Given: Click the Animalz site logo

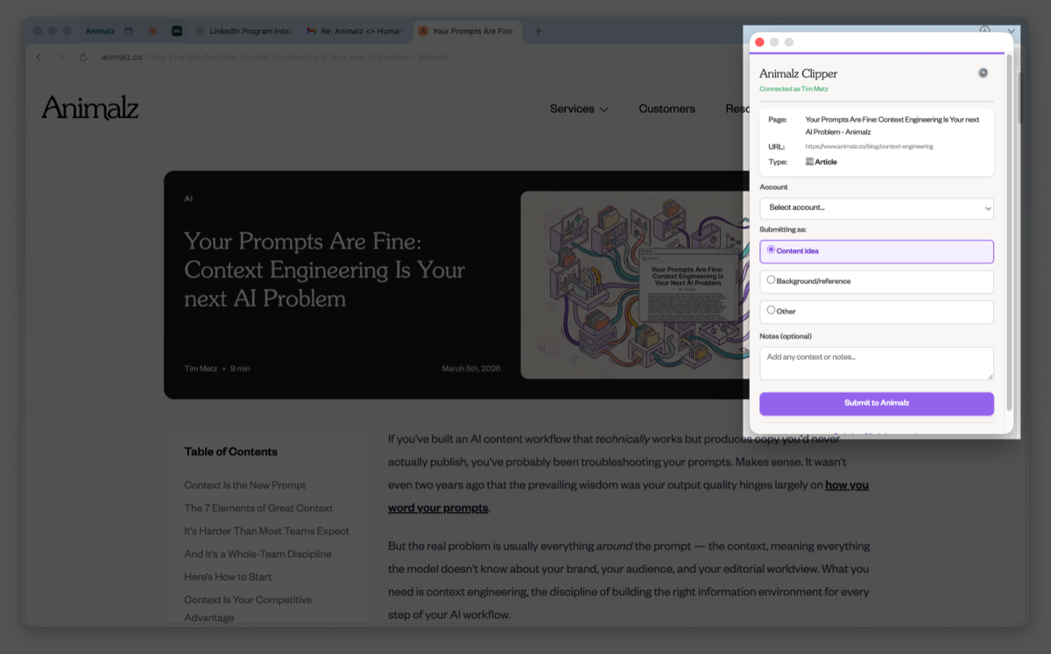Looking at the screenshot, I should pyautogui.click(x=90, y=108).
